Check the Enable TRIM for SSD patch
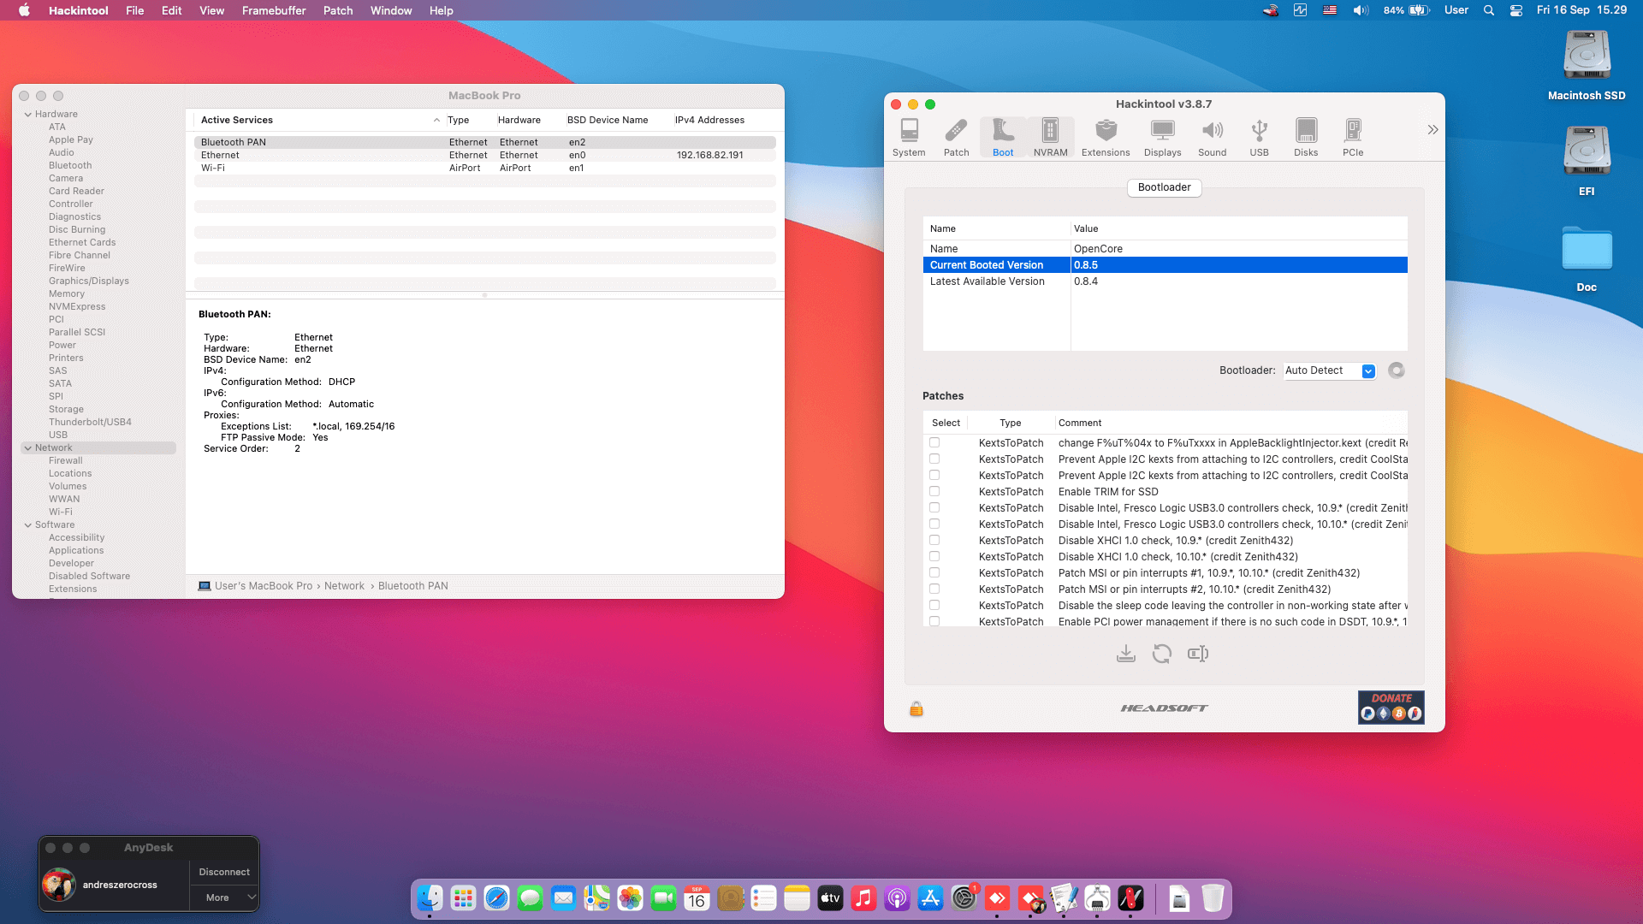Image resolution: width=1643 pixels, height=924 pixels. pyautogui.click(x=934, y=491)
